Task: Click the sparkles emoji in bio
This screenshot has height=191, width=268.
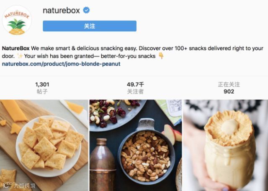Action: pos(20,56)
